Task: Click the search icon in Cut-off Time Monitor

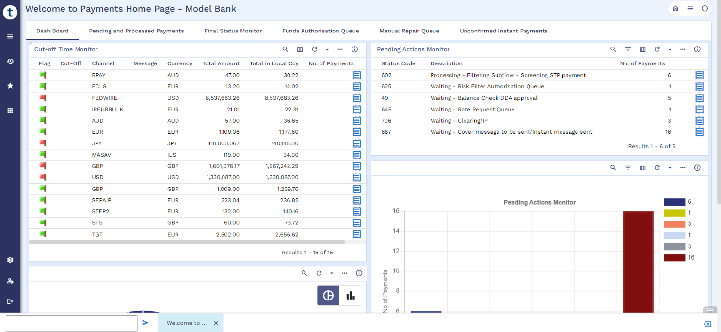Action: click(x=285, y=49)
